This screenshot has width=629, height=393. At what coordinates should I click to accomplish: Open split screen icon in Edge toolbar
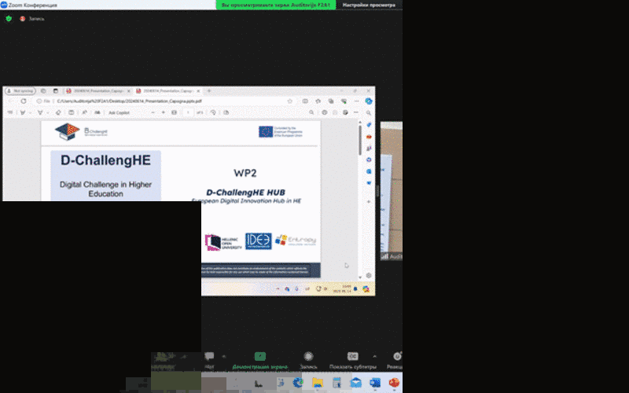305,101
